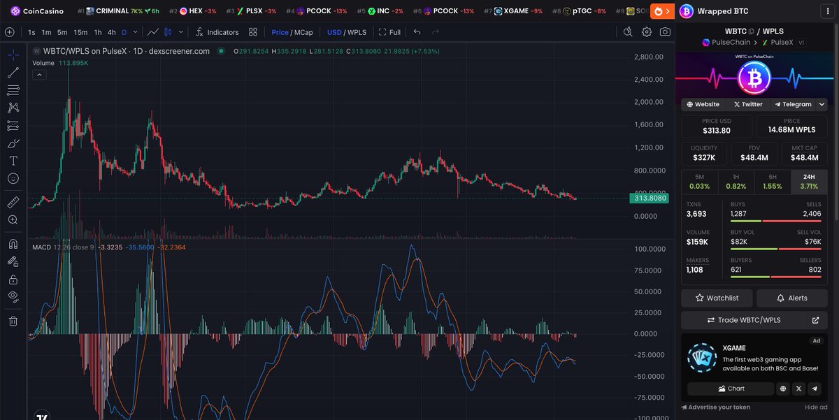Open Alerts for this pair
839x420 pixels.
(x=792, y=298)
